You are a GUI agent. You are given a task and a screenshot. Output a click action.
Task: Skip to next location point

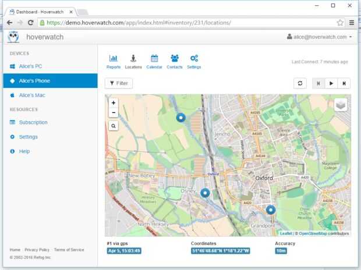pyautogui.click(x=344, y=83)
